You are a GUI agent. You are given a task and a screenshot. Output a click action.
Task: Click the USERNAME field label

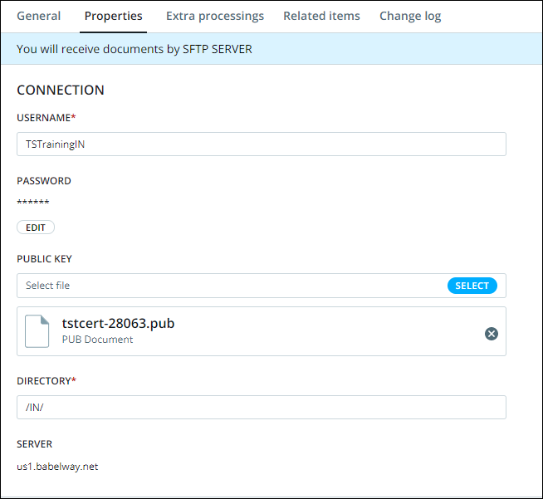point(46,118)
